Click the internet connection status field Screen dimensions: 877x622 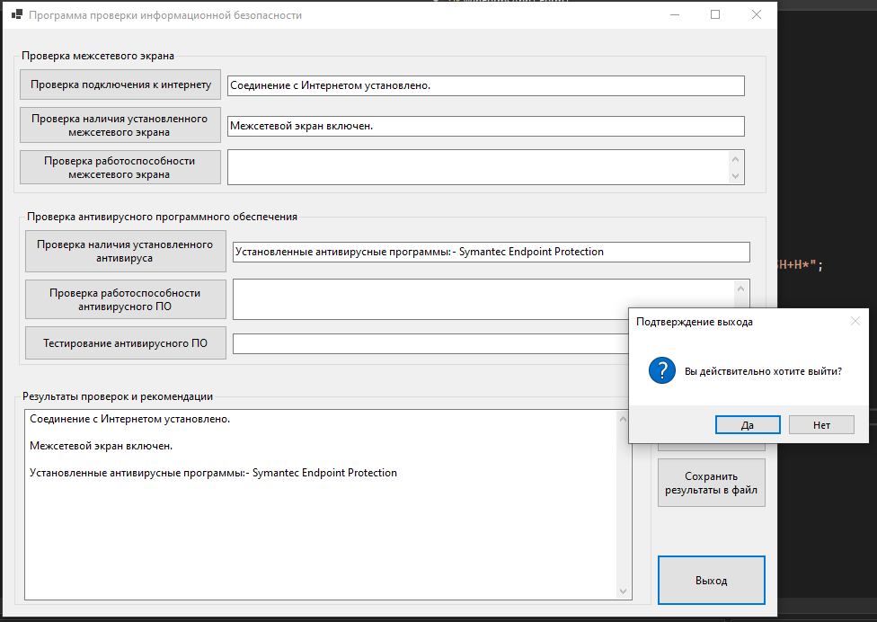(x=486, y=85)
